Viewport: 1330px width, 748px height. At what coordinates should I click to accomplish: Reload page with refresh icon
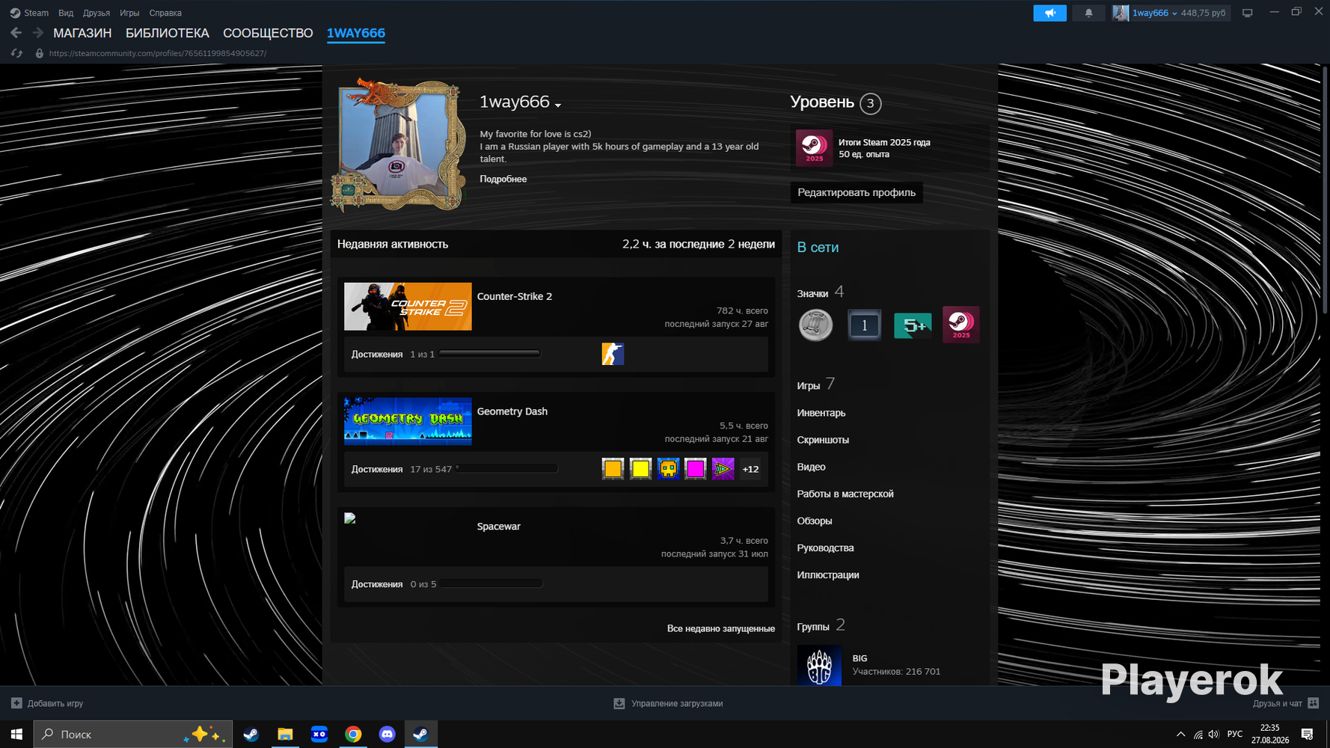pyautogui.click(x=16, y=53)
